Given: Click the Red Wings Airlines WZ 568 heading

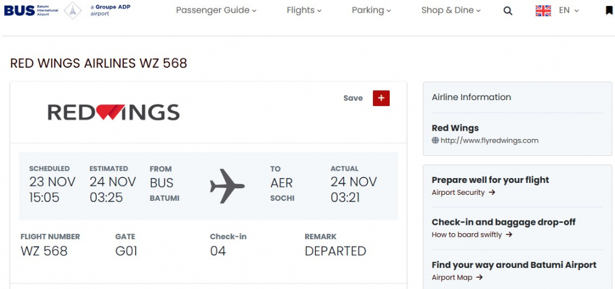Looking at the screenshot, I should 99,64.
